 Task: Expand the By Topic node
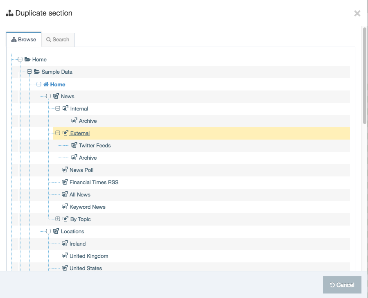(58, 219)
